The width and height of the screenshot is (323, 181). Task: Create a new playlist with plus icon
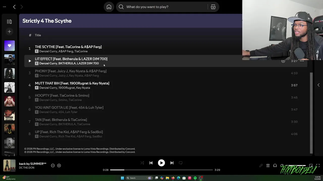9,31
